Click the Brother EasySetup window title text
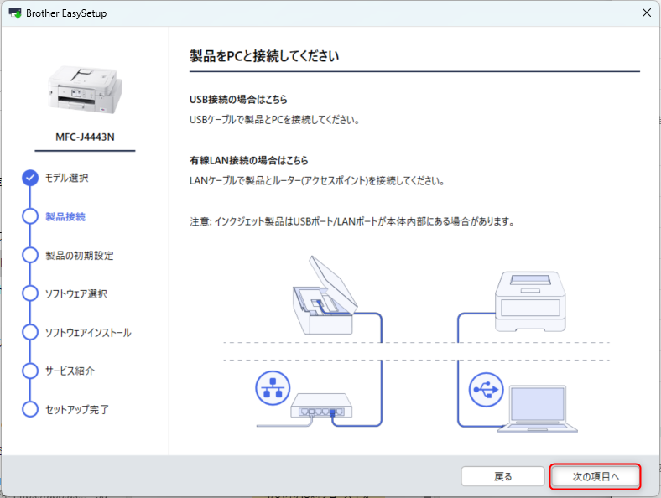Viewport: 661px width, 498px height. pyautogui.click(x=66, y=13)
